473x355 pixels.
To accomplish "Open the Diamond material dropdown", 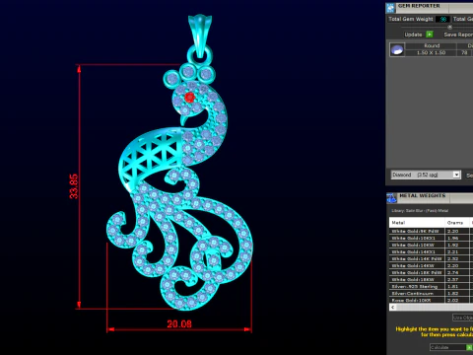I will pyautogui.click(x=426, y=175).
